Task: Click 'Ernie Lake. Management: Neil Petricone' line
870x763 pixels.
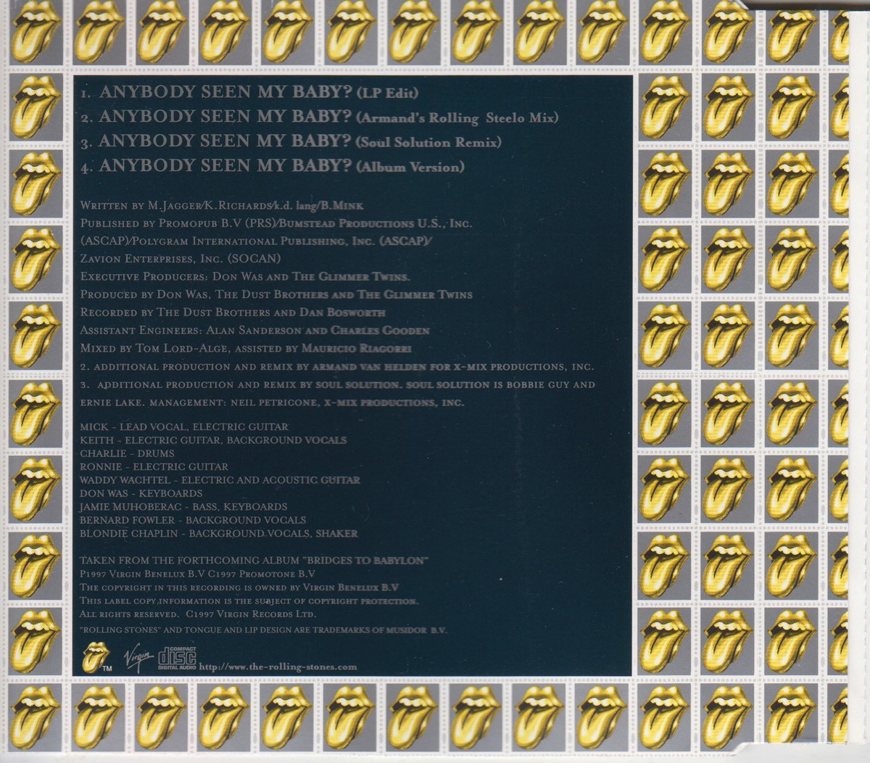Action: [273, 403]
